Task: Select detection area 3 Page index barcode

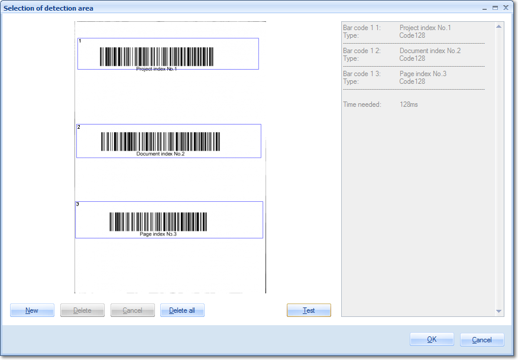Action: 169,220
